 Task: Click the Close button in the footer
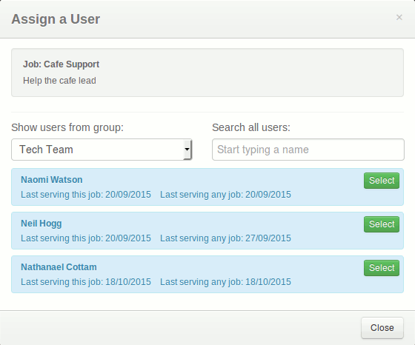tap(382, 328)
